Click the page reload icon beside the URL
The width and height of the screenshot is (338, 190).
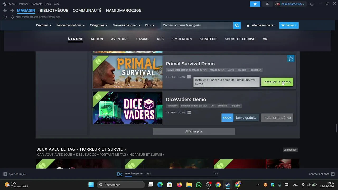click(x=5, y=17)
